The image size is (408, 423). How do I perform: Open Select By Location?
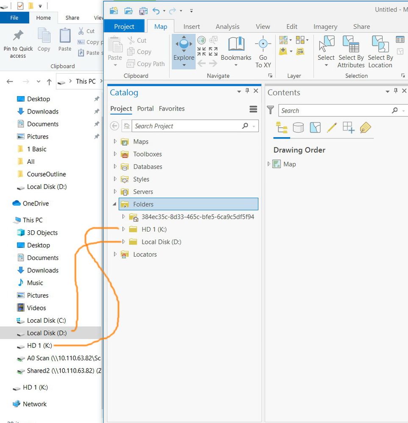[x=380, y=52]
